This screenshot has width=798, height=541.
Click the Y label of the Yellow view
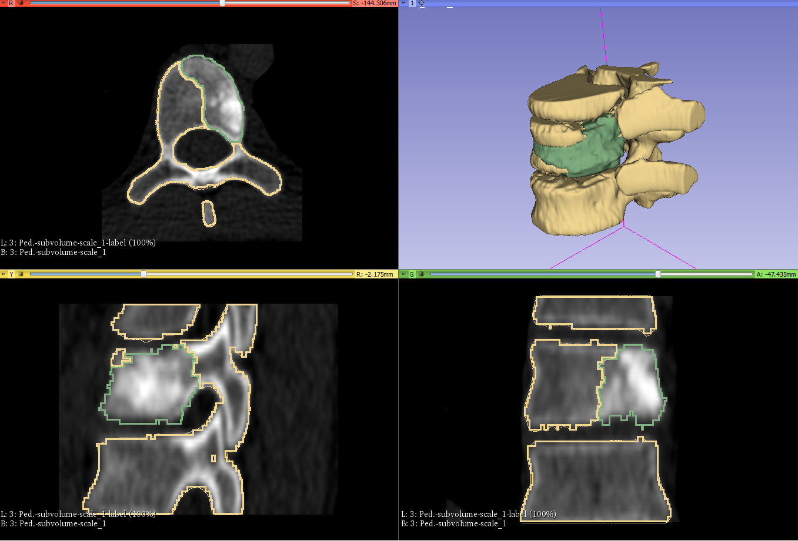(11, 274)
